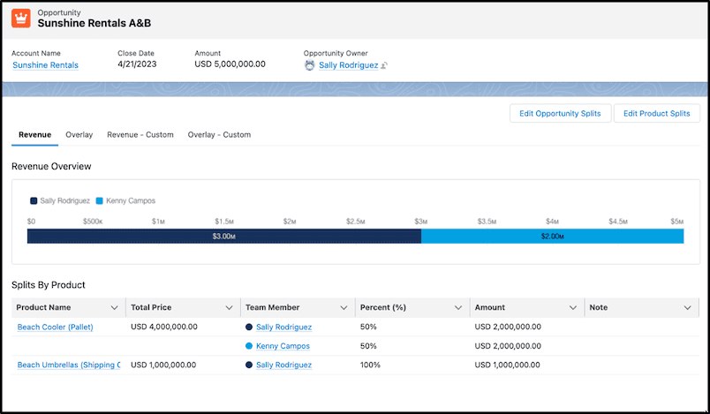710x414 pixels.
Task: Open the Product Name column dropdown
Action: coord(115,308)
